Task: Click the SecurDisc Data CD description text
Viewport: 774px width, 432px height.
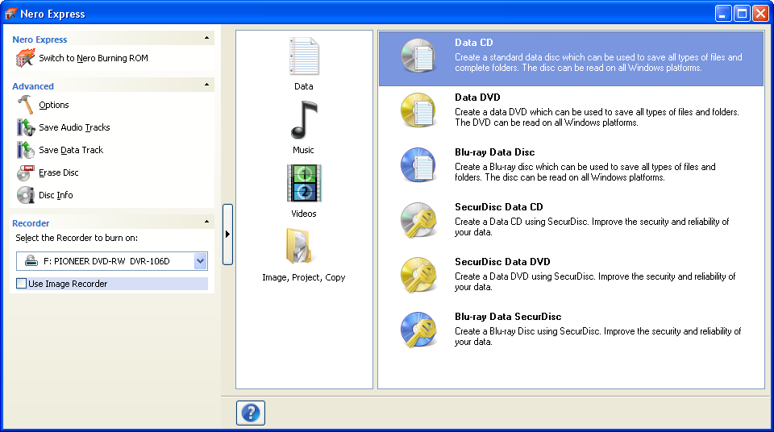Action: coord(592,227)
